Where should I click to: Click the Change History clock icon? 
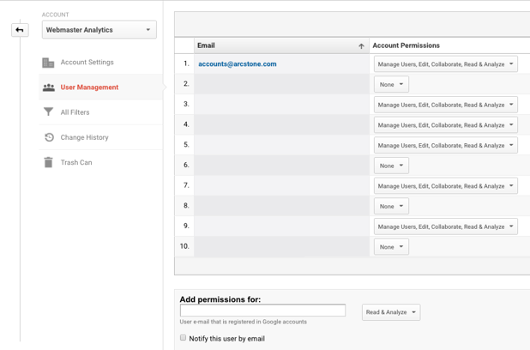coord(48,137)
